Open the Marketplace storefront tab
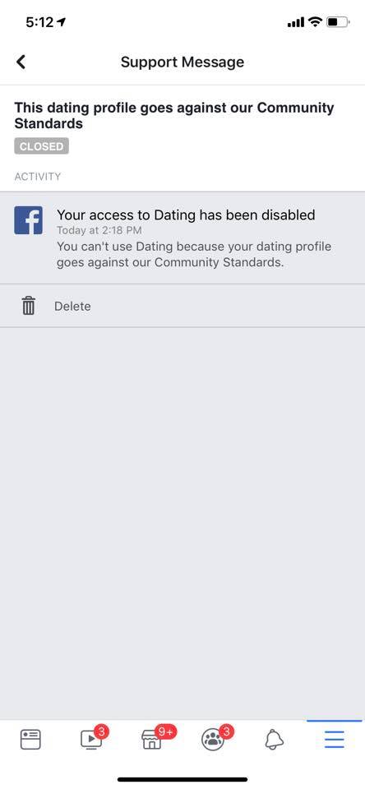This screenshot has height=789, width=365. (x=151, y=740)
